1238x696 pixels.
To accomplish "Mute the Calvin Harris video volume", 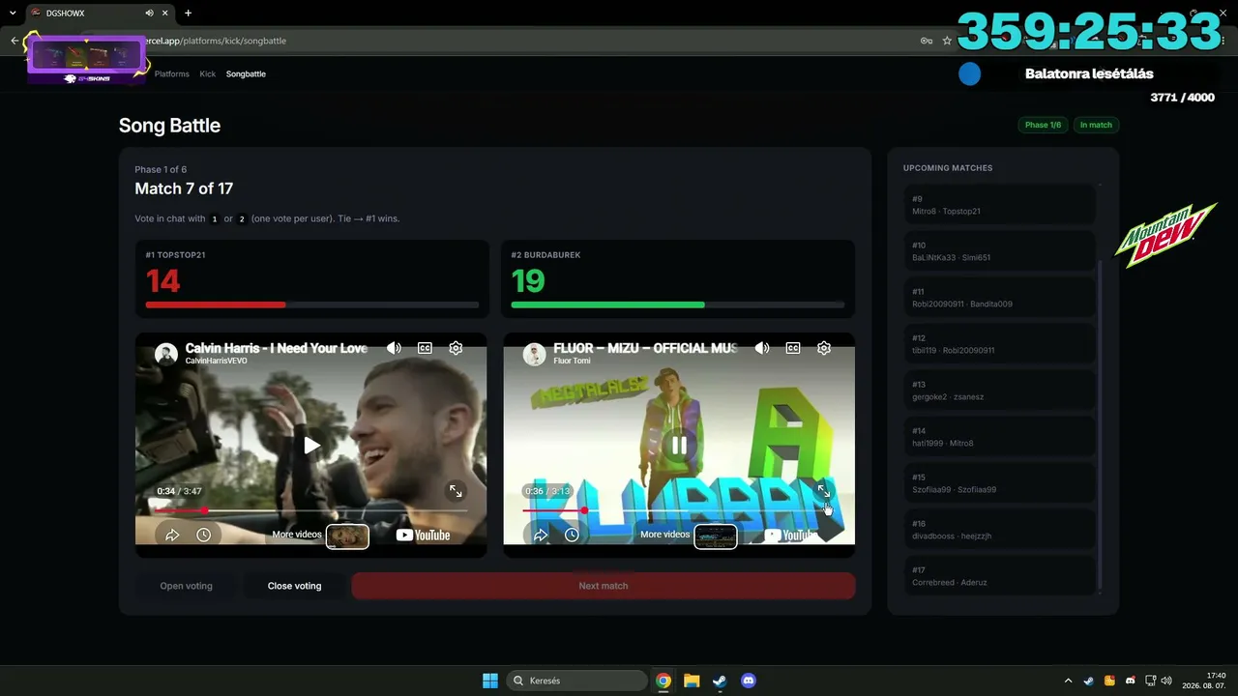I will coord(394,348).
